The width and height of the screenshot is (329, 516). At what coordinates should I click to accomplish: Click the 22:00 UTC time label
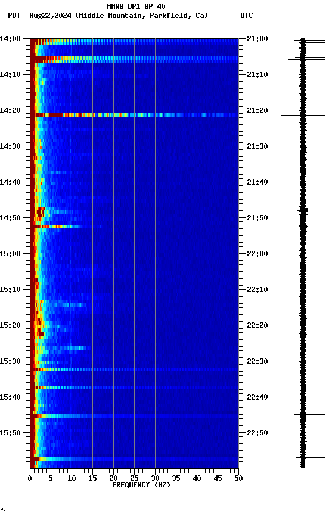click(x=257, y=254)
